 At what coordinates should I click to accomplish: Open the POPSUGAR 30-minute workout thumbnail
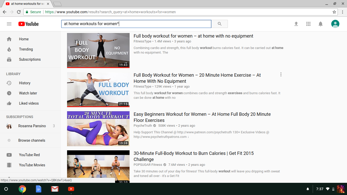coord(98,167)
